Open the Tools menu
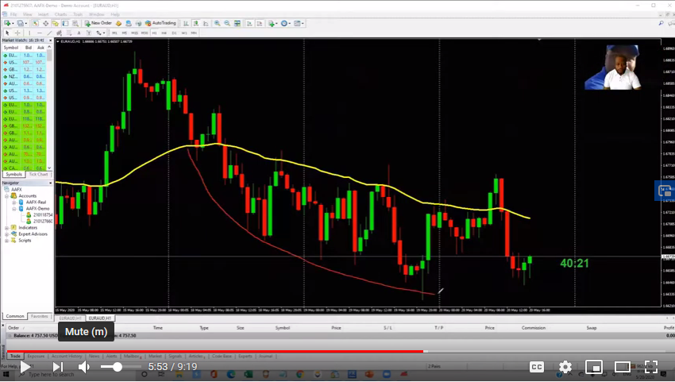The image size is (675, 382). [78, 14]
